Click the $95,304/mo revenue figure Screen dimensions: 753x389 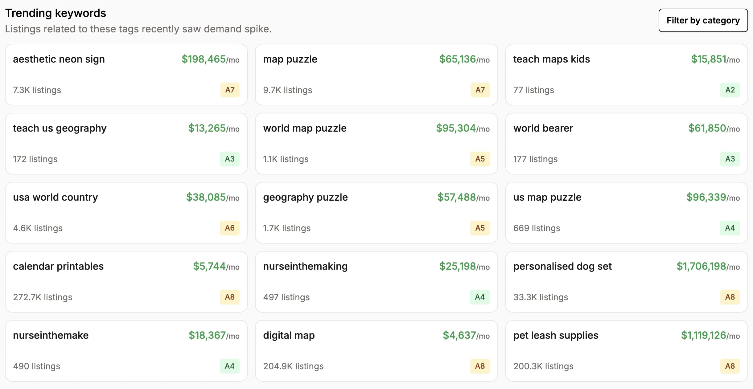pyautogui.click(x=463, y=128)
